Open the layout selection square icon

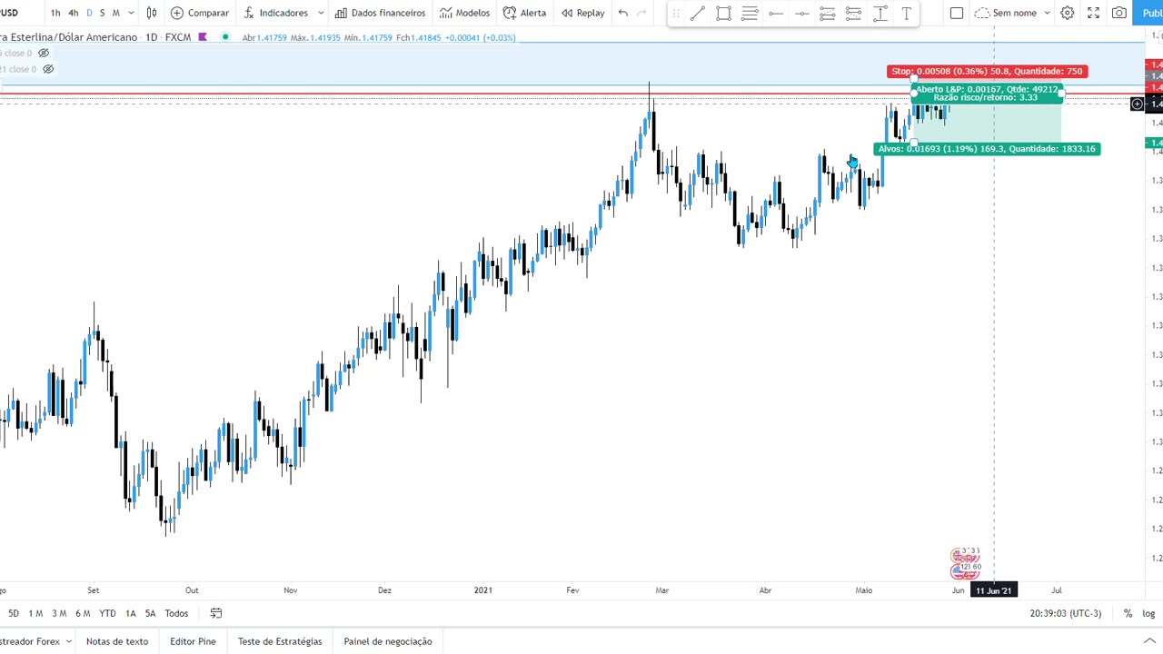pyautogui.click(x=957, y=13)
